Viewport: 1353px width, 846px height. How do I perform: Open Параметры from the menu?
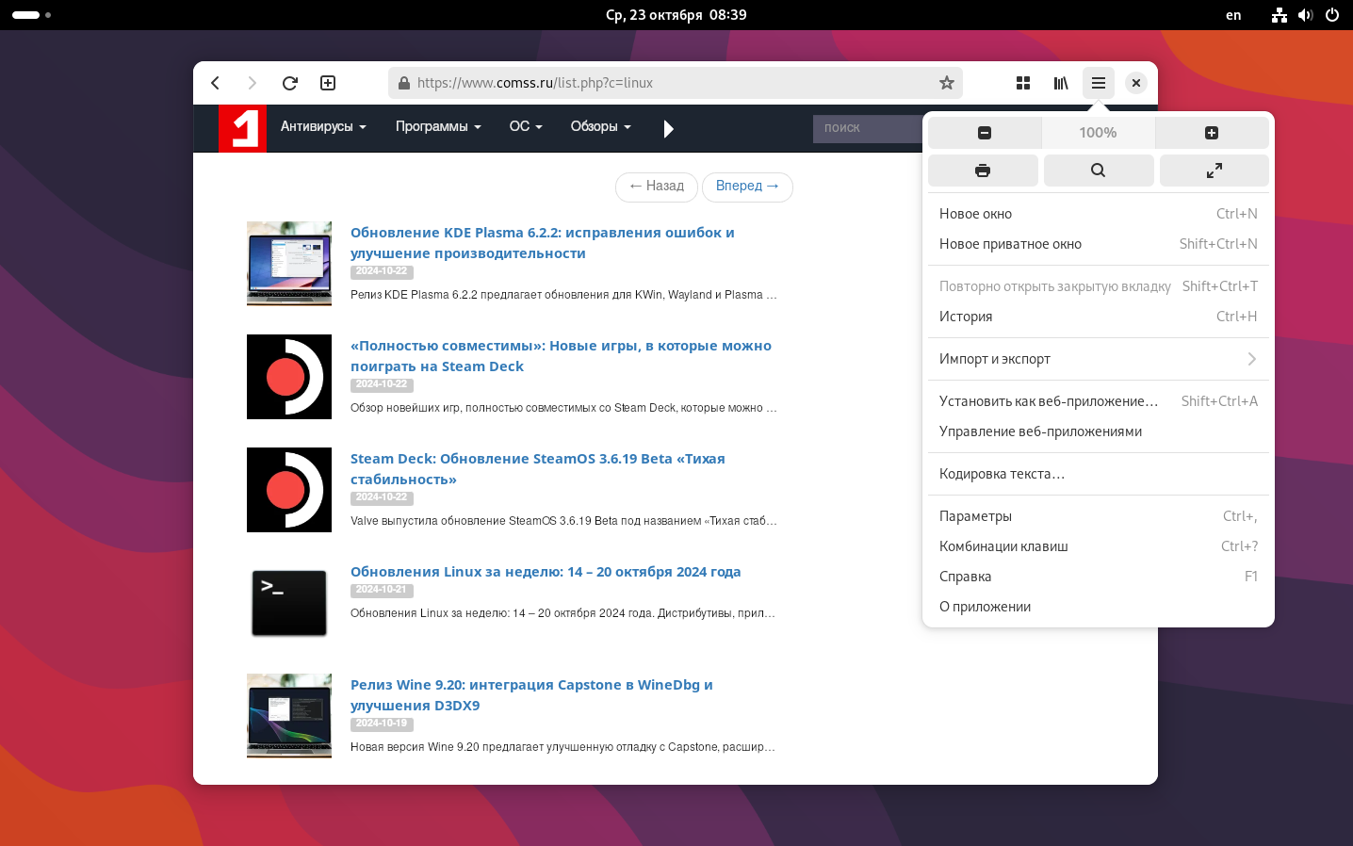pyautogui.click(x=975, y=516)
